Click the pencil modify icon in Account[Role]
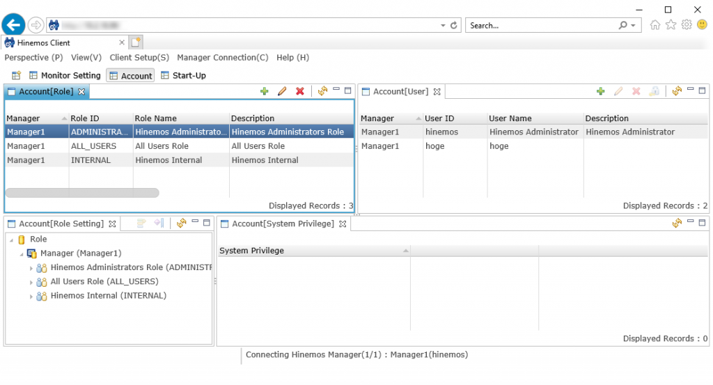 (x=282, y=91)
